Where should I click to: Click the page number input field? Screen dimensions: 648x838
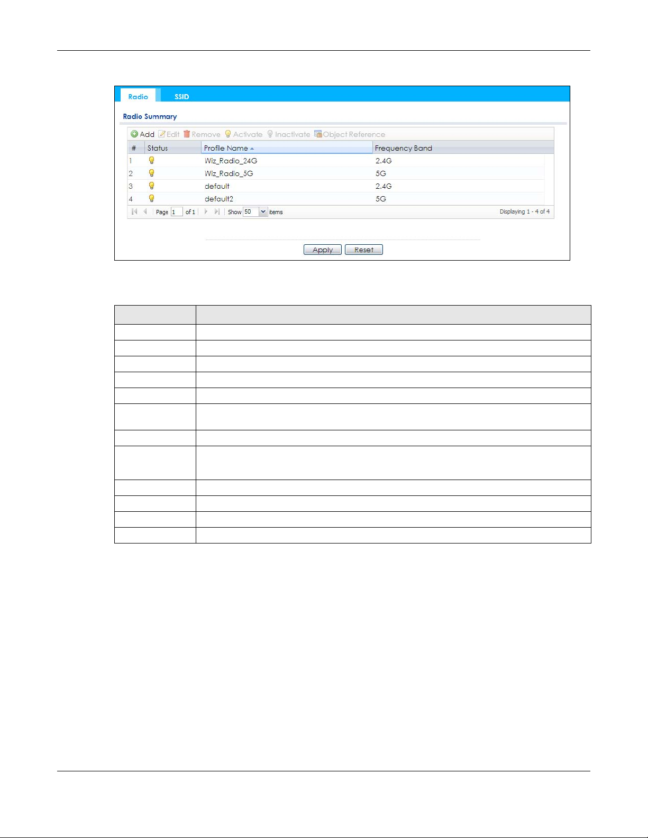[177, 211]
